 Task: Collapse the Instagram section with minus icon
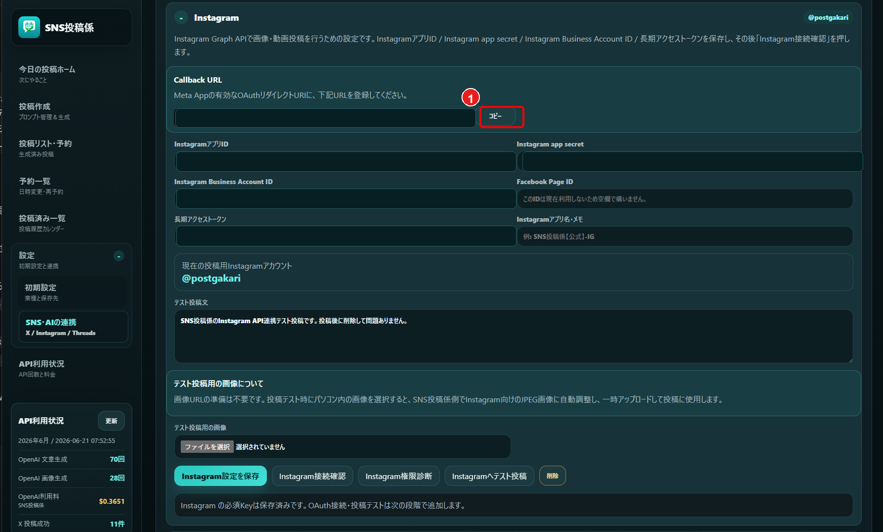click(181, 18)
